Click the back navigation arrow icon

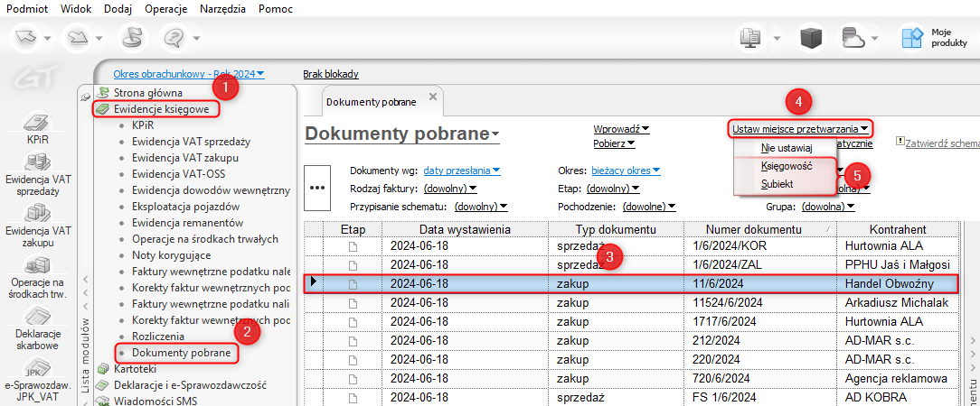point(27,37)
